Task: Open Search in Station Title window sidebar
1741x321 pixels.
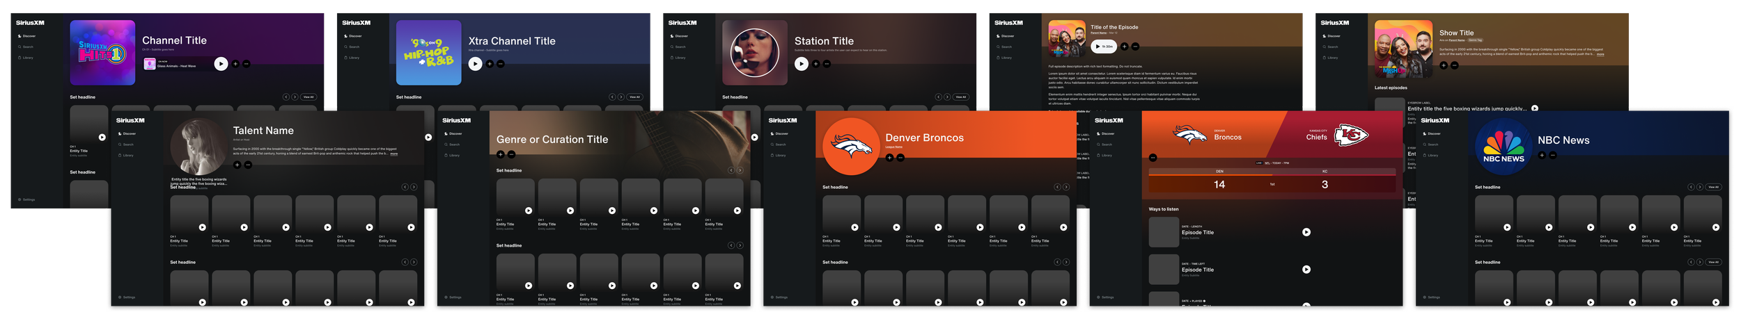Action: click(678, 47)
